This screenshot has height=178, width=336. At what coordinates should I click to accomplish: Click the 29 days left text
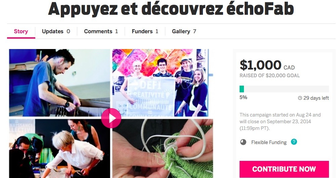point(316,98)
